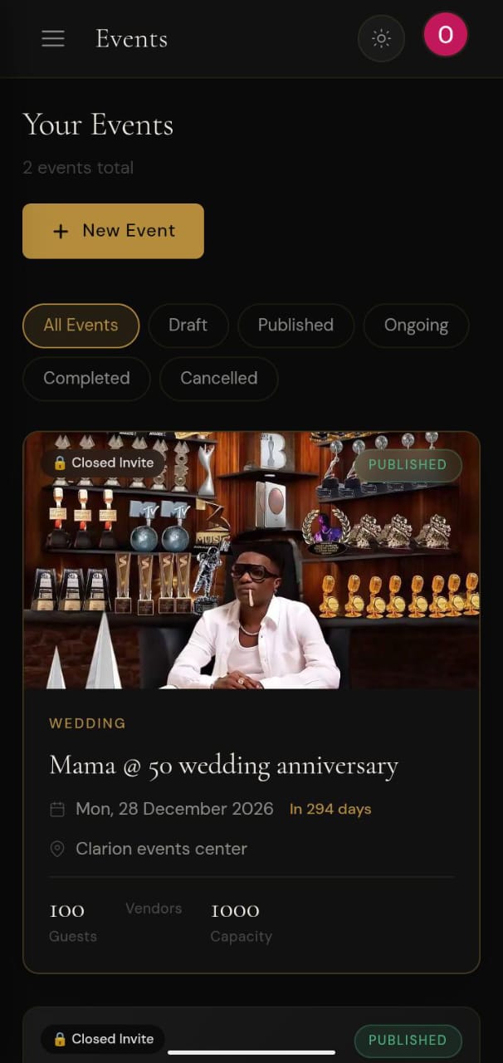Image resolution: width=503 pixels, height=1063 pixels.
Task: Show Cancelled events
Action: [x=218, y=379]
